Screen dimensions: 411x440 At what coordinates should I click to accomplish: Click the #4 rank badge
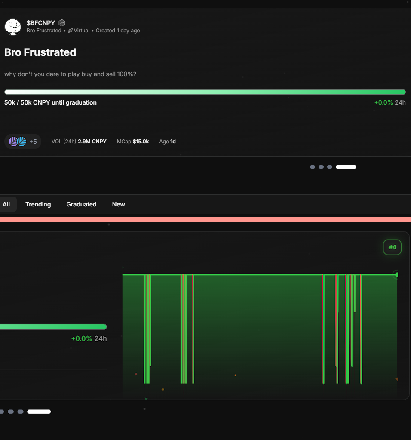(392, 247)
